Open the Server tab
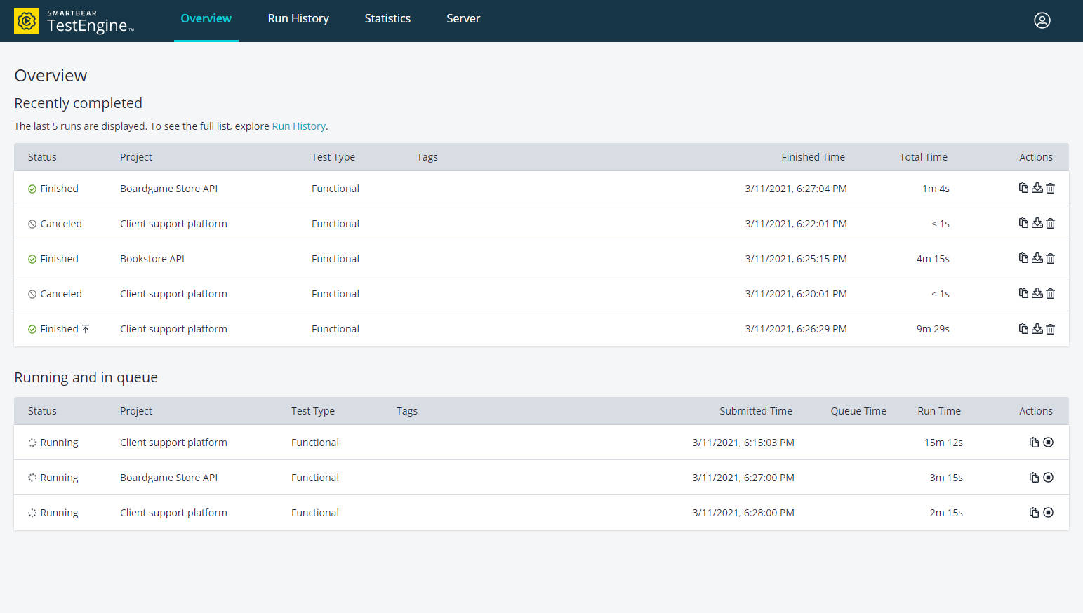 coord(463,18)
